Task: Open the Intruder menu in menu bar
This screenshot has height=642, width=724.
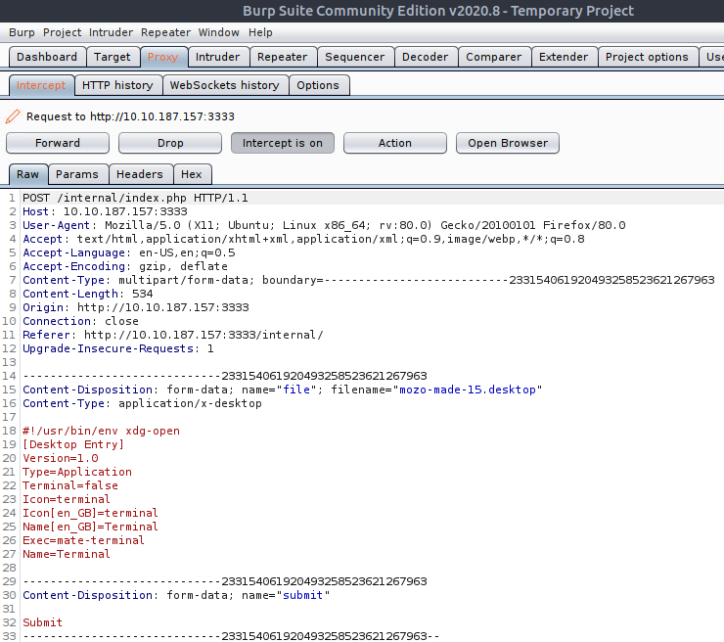Action: [x=111, y=32]
